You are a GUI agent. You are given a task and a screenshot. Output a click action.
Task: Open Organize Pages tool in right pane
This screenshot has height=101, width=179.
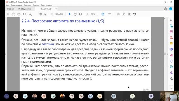[x=171, y=32]
